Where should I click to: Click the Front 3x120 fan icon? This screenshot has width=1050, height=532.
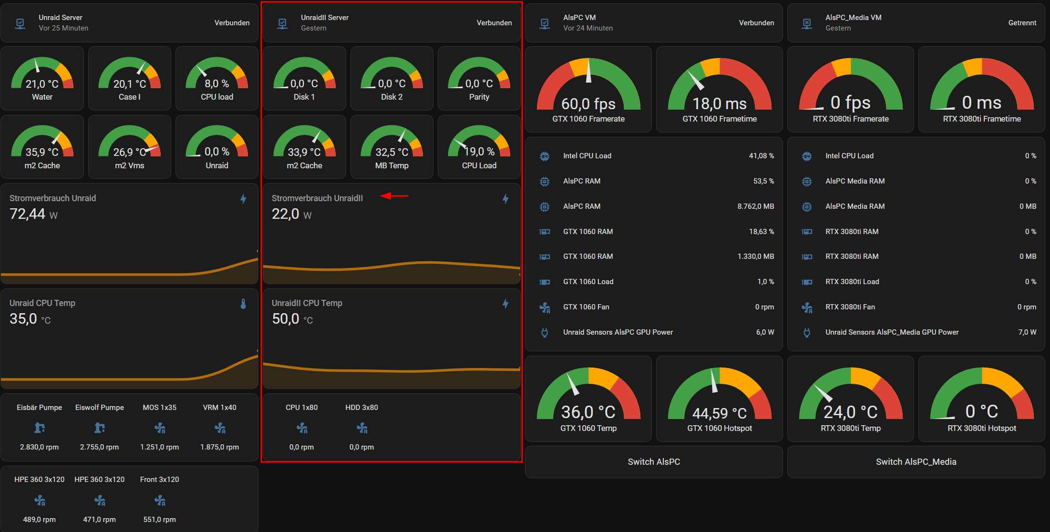click(x=160, y=500)
